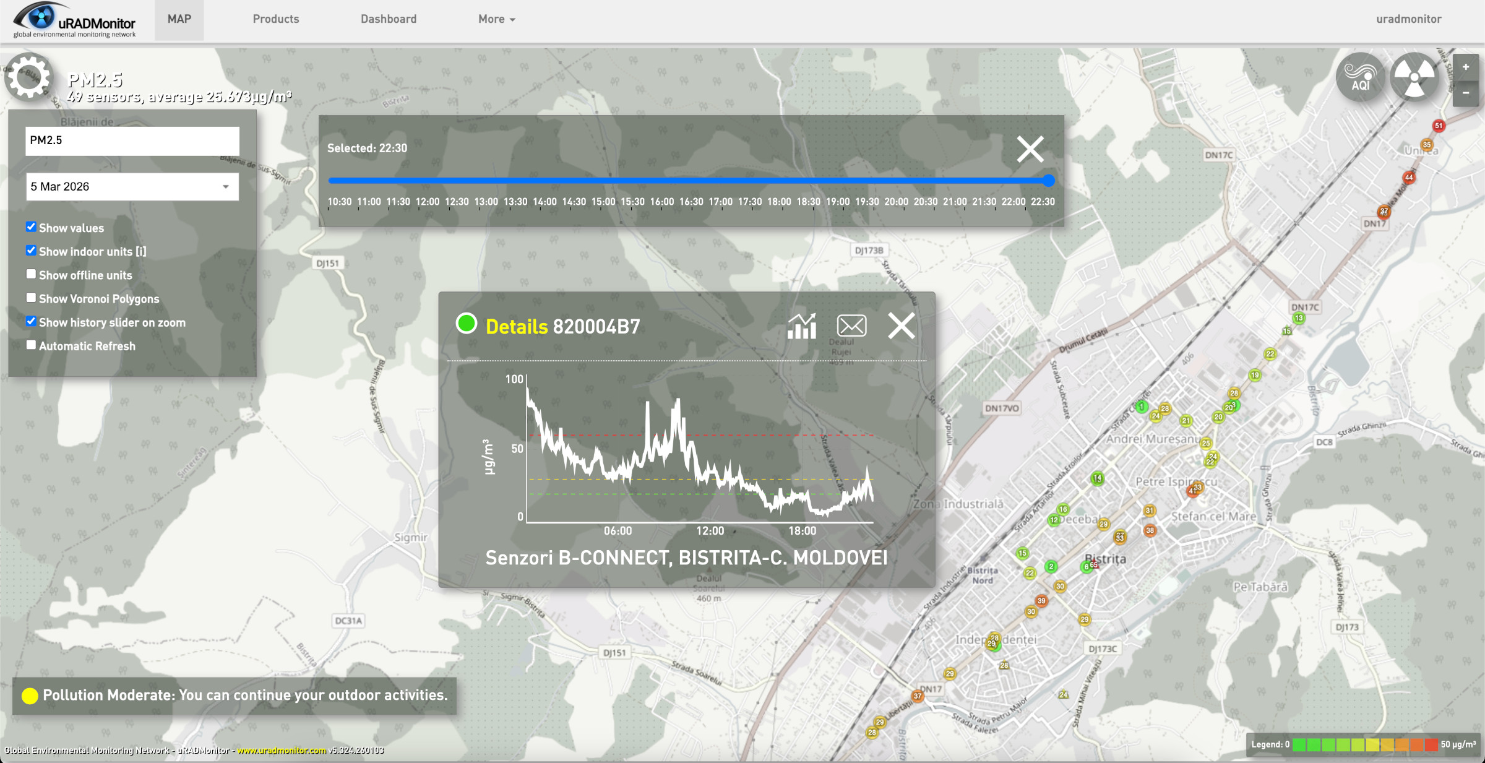Toggle Automatic Refresh checkbox

pyautogui.click(x=31, y=345)
